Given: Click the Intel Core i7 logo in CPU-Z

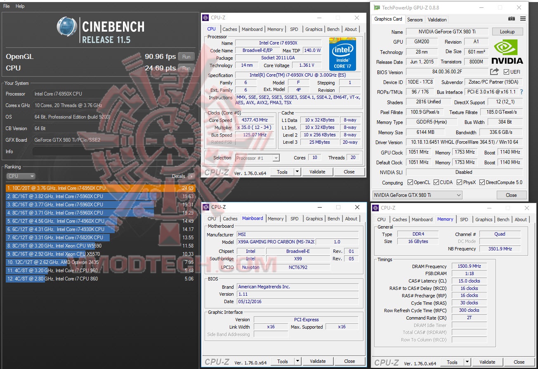Looking at the screenshot, I should pyautogui.click(x=342, y=54).
